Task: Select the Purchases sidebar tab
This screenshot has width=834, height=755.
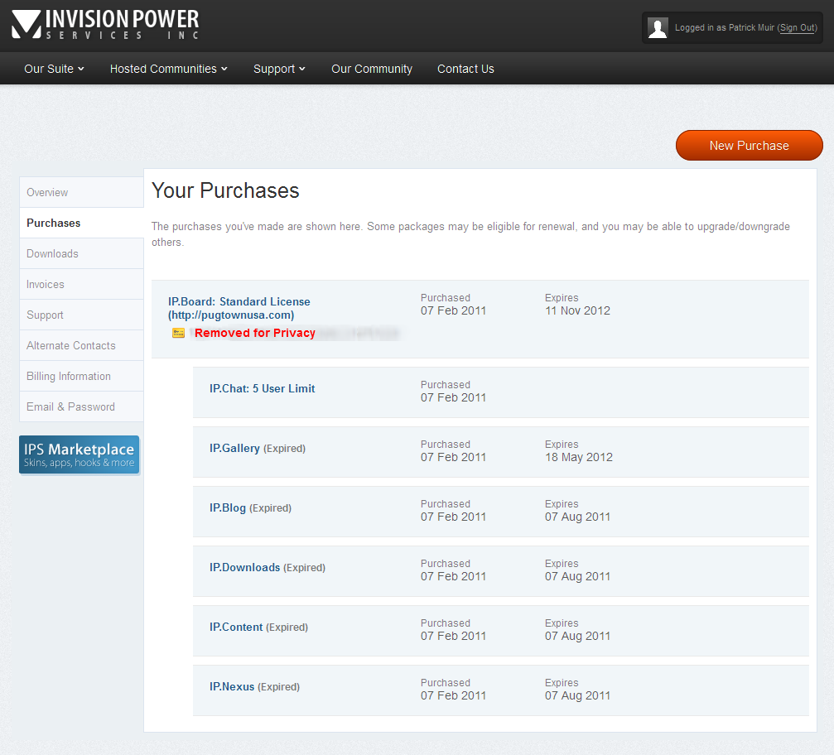Action: tap(81, 223)
